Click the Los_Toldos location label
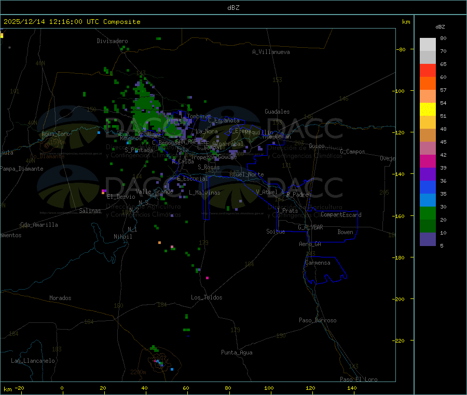The image size is (467, 395). (x=207, y=297)
